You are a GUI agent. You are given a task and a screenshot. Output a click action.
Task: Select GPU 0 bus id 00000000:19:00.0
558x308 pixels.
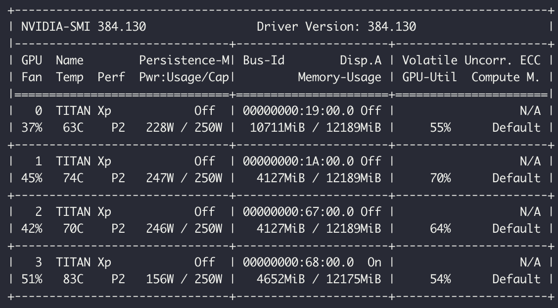(298, 111)
